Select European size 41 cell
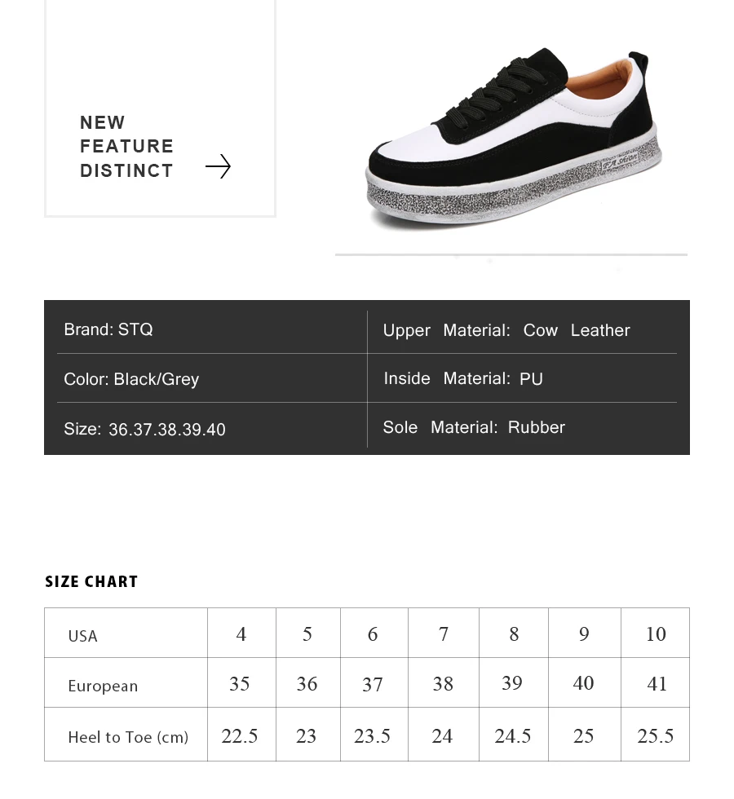Viewport: 734px width, 799px height. tap(655, 683)
